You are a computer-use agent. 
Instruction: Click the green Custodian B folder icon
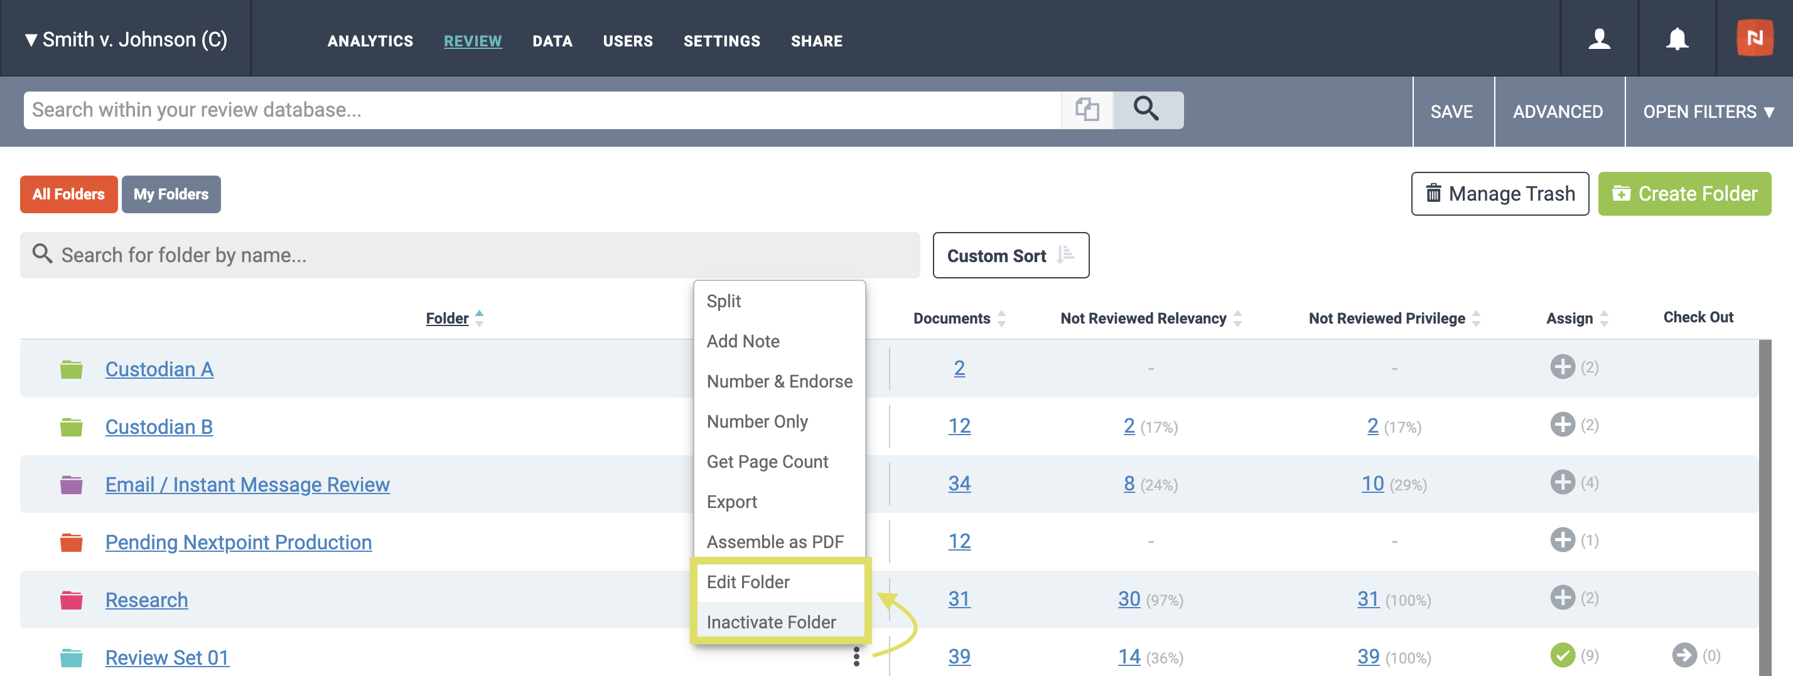tap(71, 426)
